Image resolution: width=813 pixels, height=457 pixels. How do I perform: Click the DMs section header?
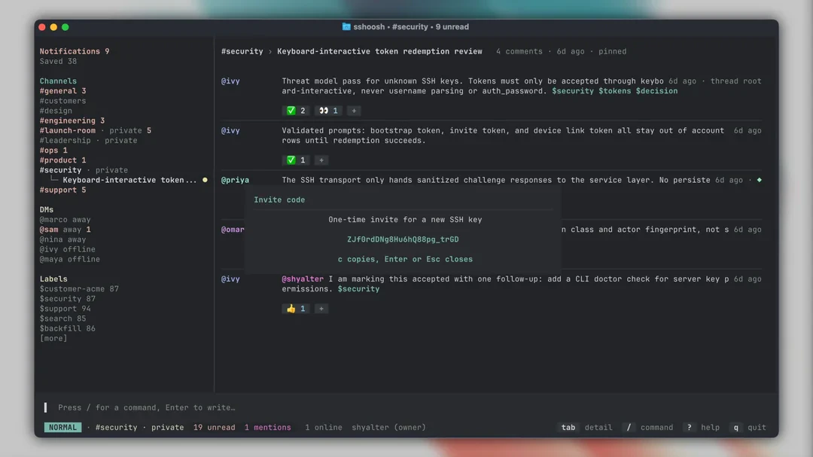tap(47, 209)
